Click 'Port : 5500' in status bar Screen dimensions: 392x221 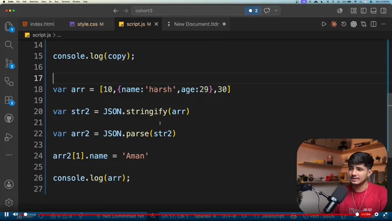[319, 216]
